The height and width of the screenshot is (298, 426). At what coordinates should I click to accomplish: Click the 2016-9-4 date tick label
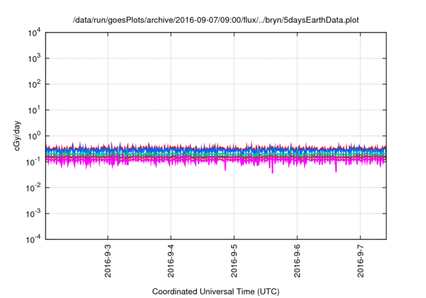171,261
